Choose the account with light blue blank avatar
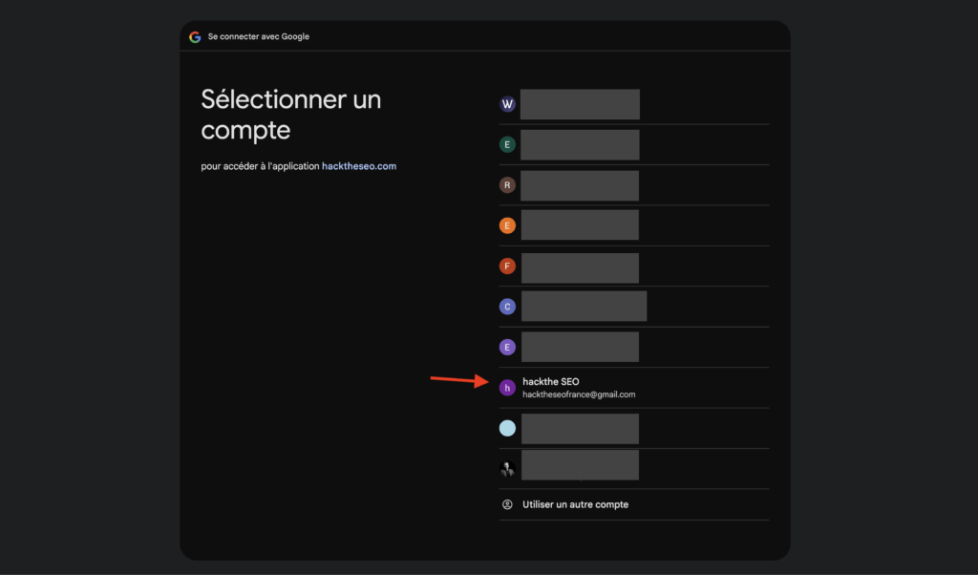The height and width of the screenshot is (575, 978). pyautogui.click(x=634, y=429)
